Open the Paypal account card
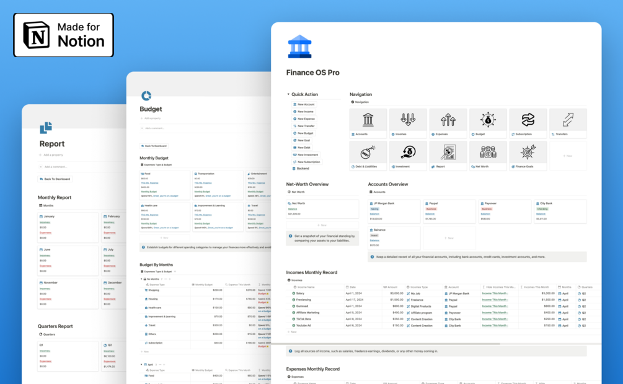Viewport: 623px width, 384px height. coord(449,211)
